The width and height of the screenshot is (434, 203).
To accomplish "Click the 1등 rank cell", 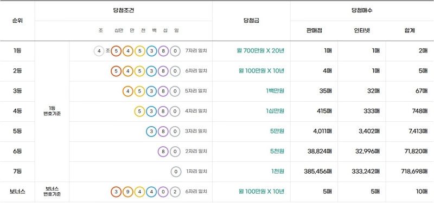I will [17, 51].
